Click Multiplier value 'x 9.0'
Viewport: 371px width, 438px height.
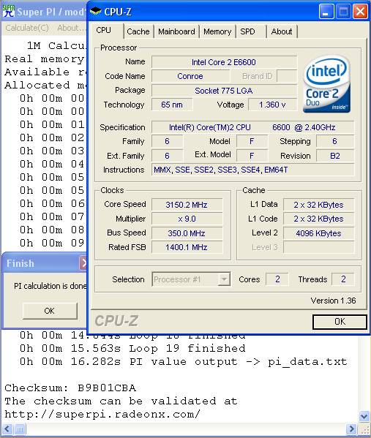pos(187,219)
